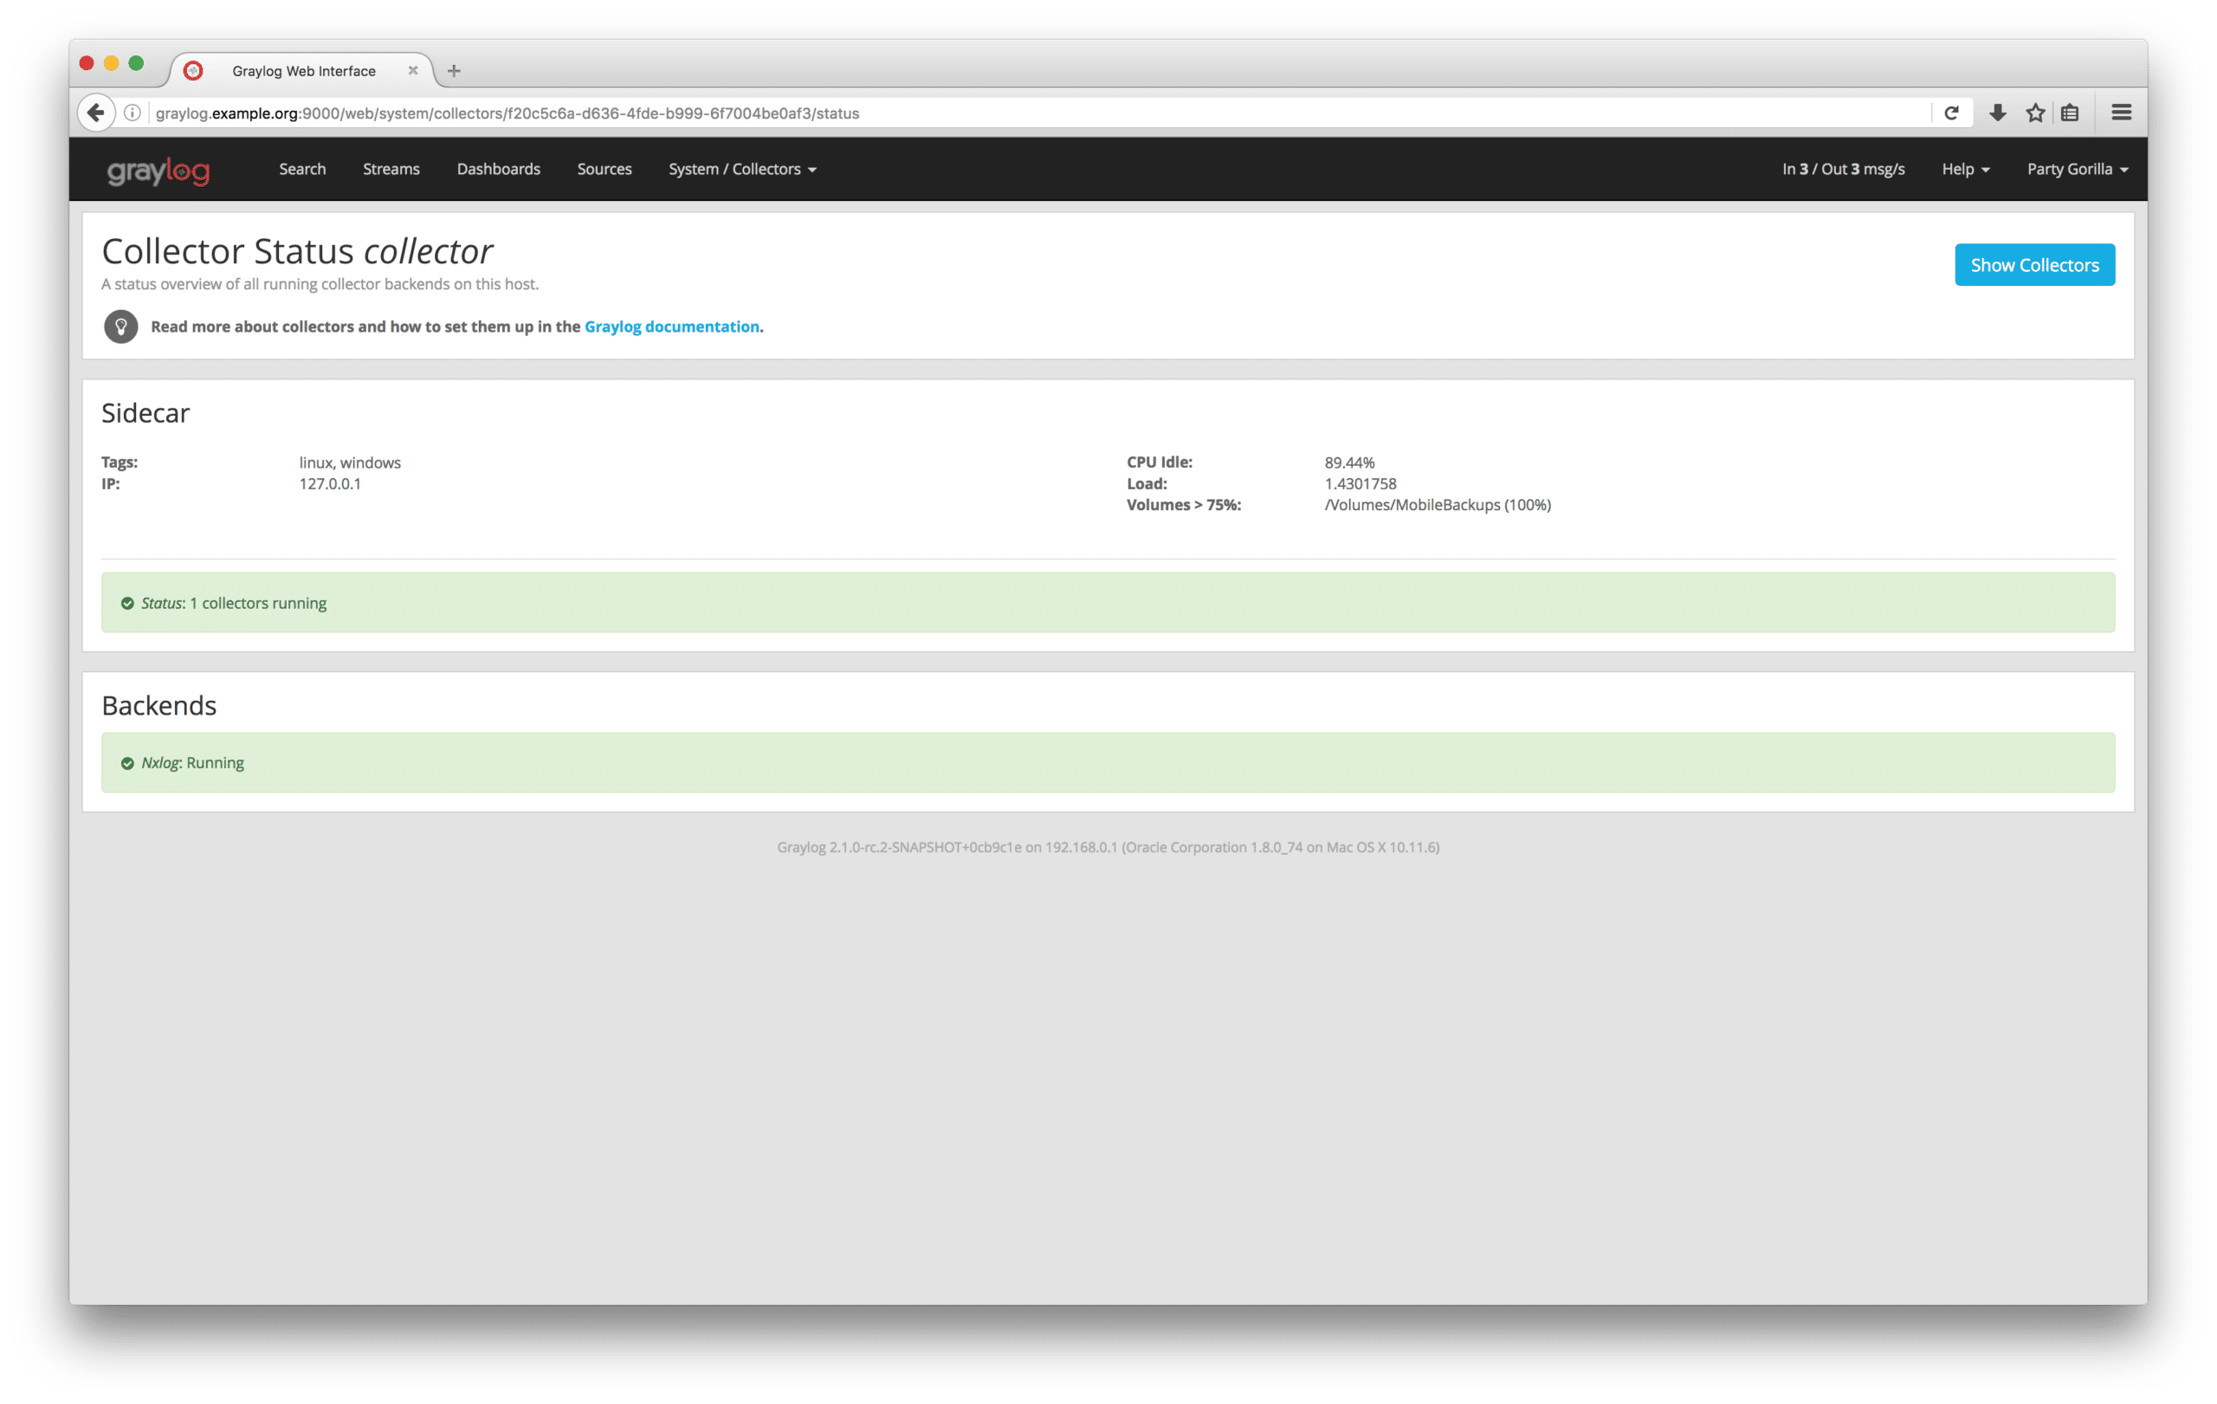Reload the page with refresh icon

click(1951, 113)
